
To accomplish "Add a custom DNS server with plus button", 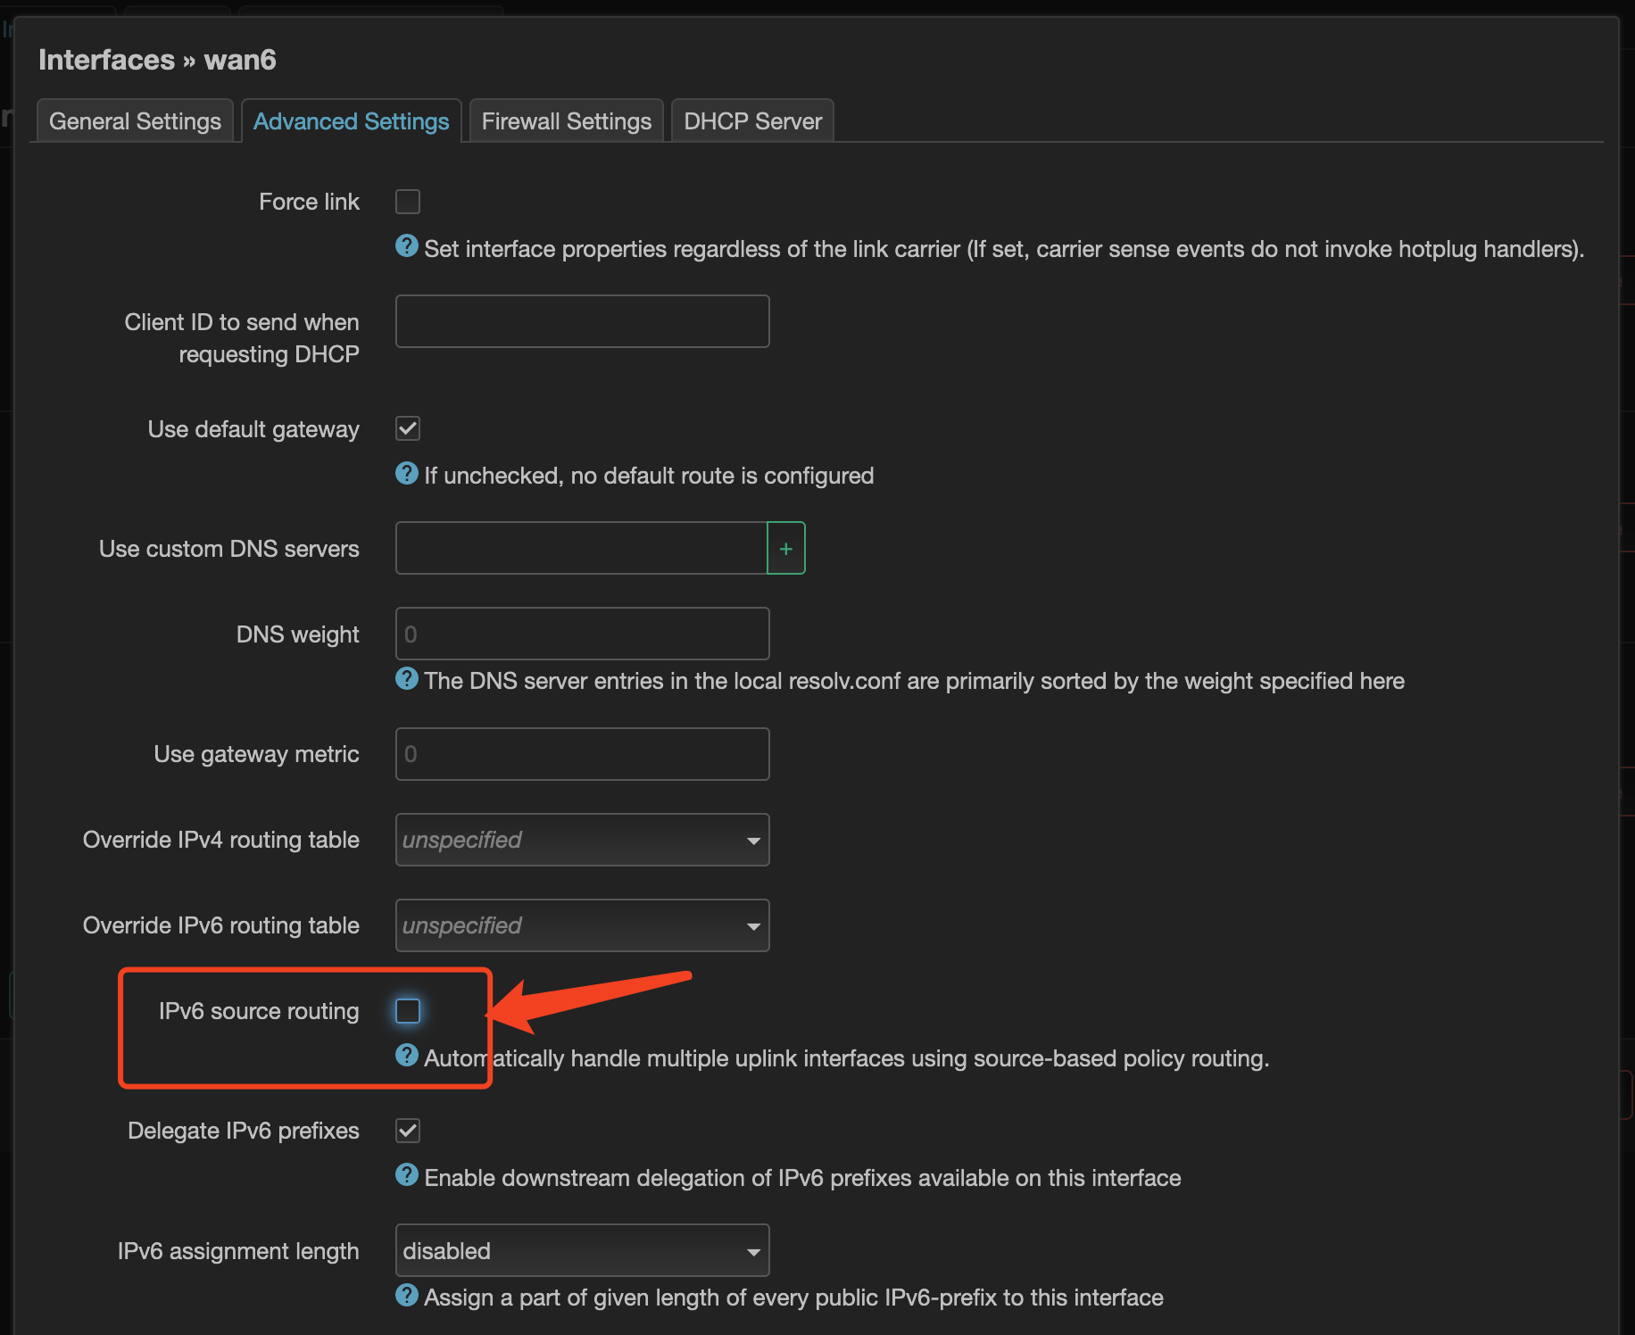I will click(785, 548).
